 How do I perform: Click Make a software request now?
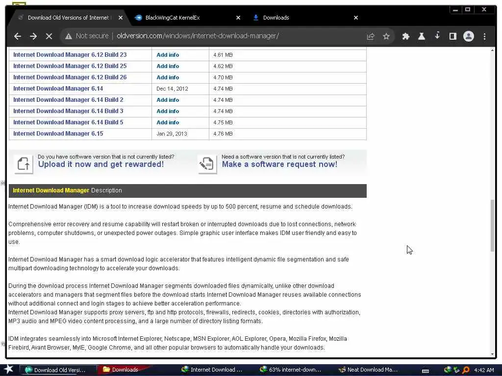279,164
